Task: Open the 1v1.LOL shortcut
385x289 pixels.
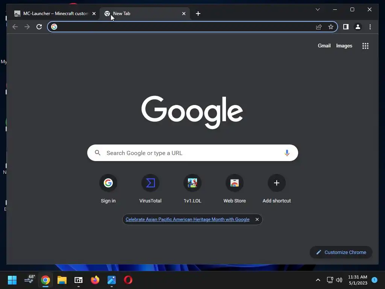Action: coord(192,189)
